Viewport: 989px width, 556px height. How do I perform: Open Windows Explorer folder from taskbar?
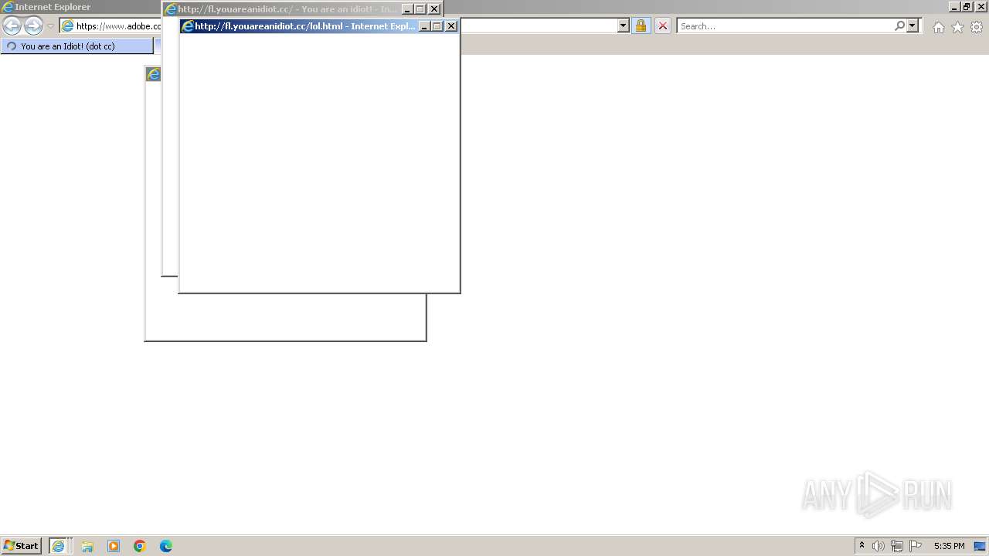[x=87, y=546]
